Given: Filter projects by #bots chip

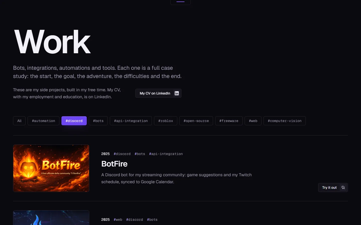Looking at the screenshot, I should tap(98, 121).
